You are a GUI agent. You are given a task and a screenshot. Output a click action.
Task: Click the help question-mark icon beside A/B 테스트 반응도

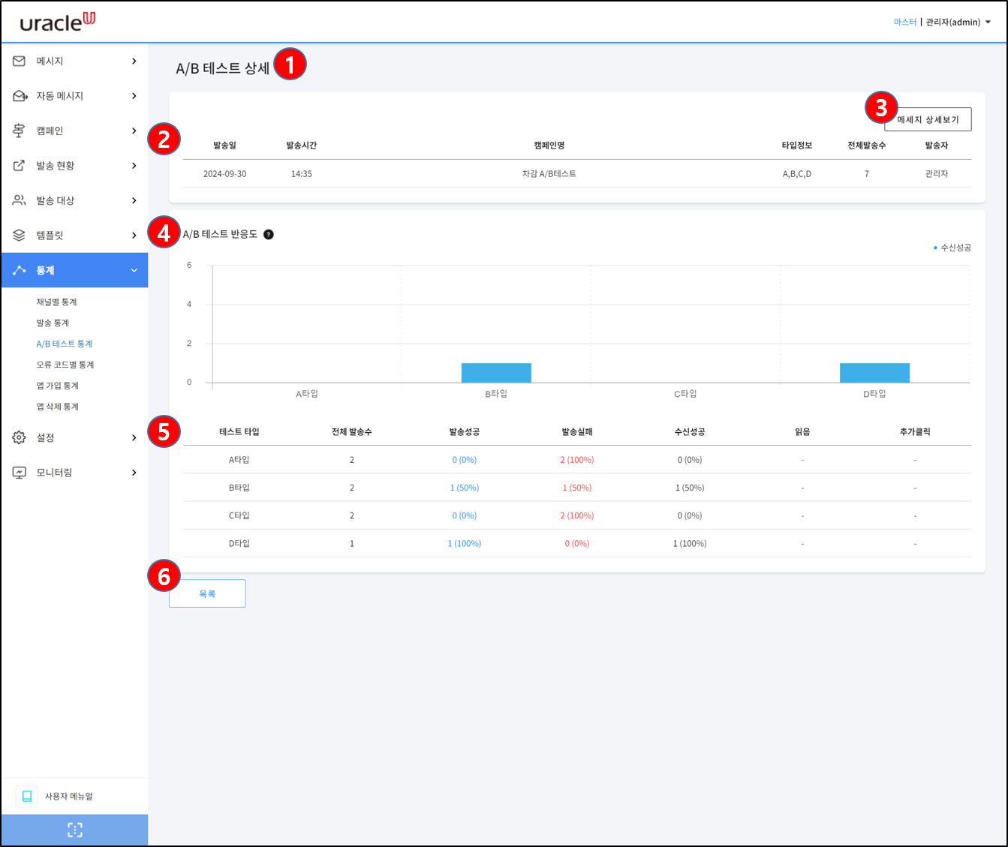[269, 234]
